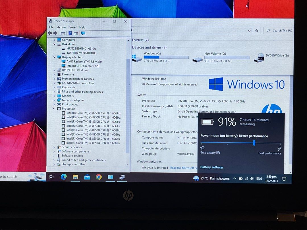Click the volume speaker icon in system tray

tap(252, 178)
